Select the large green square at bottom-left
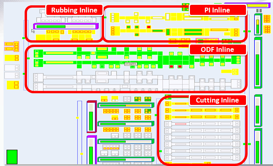 [x=12, y=156]
